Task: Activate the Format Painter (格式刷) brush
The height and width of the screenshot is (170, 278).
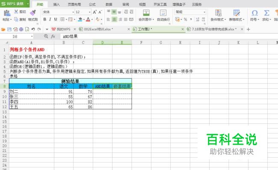Action: tap(33, 13)
